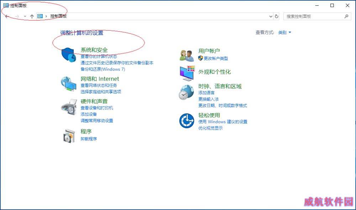Click the 添加语言 link
This screenshot has width=356, height=210.
coord(206,93)
